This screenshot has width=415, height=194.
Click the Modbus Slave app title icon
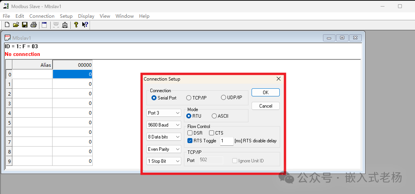(6, 6)
